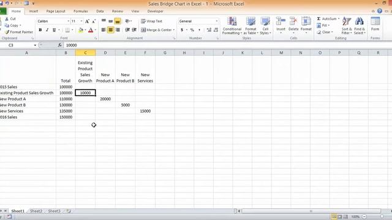This screenshot has height=220, width=392.
Task: Open Conditional Formatting
Action: [232, 26]
